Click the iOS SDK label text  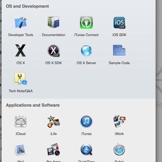pyautogui.click(x=119, y=35)
